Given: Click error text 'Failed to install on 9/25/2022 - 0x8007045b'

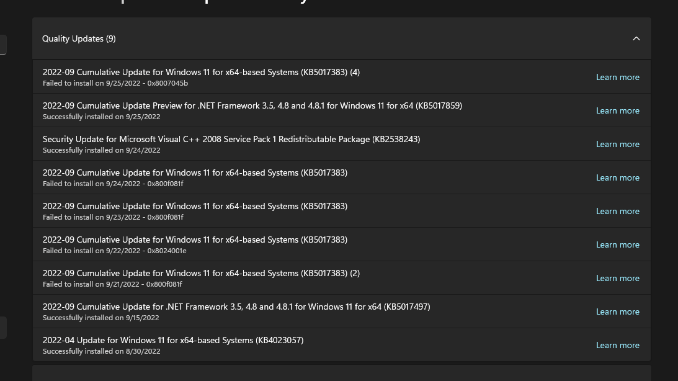Looking at the screenshot, I should (x=115, y=83).
